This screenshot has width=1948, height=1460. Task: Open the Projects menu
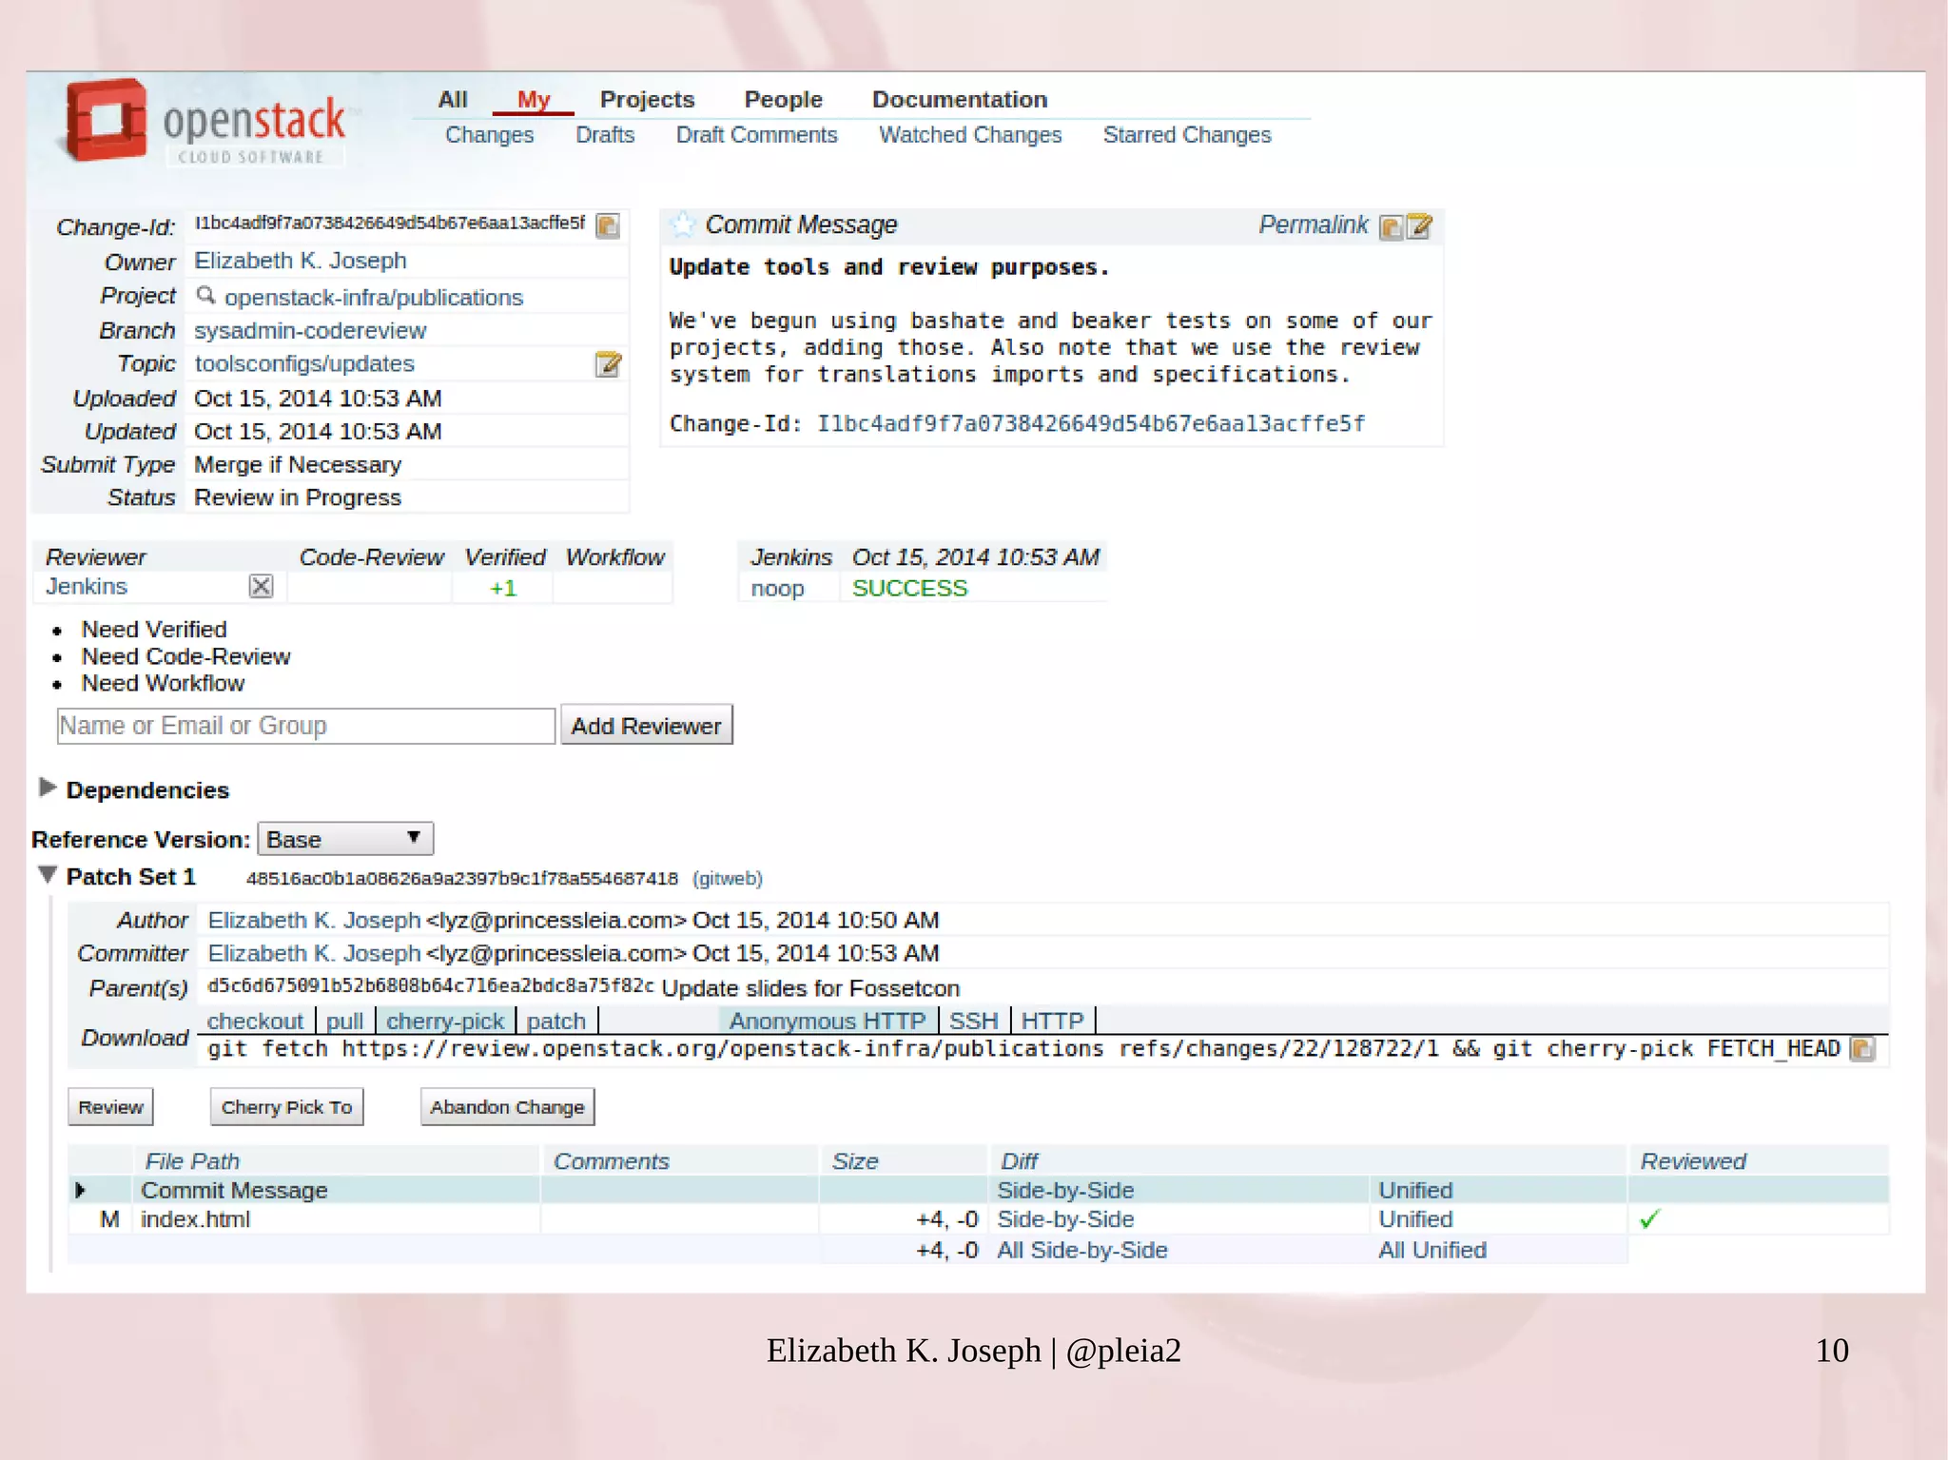click(x=647, y=100)
